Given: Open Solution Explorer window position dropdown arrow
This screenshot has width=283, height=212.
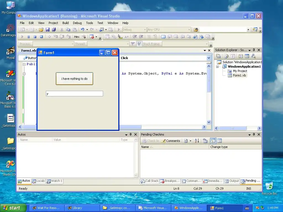Looking at the screenshot, I should tap(250, 50).
